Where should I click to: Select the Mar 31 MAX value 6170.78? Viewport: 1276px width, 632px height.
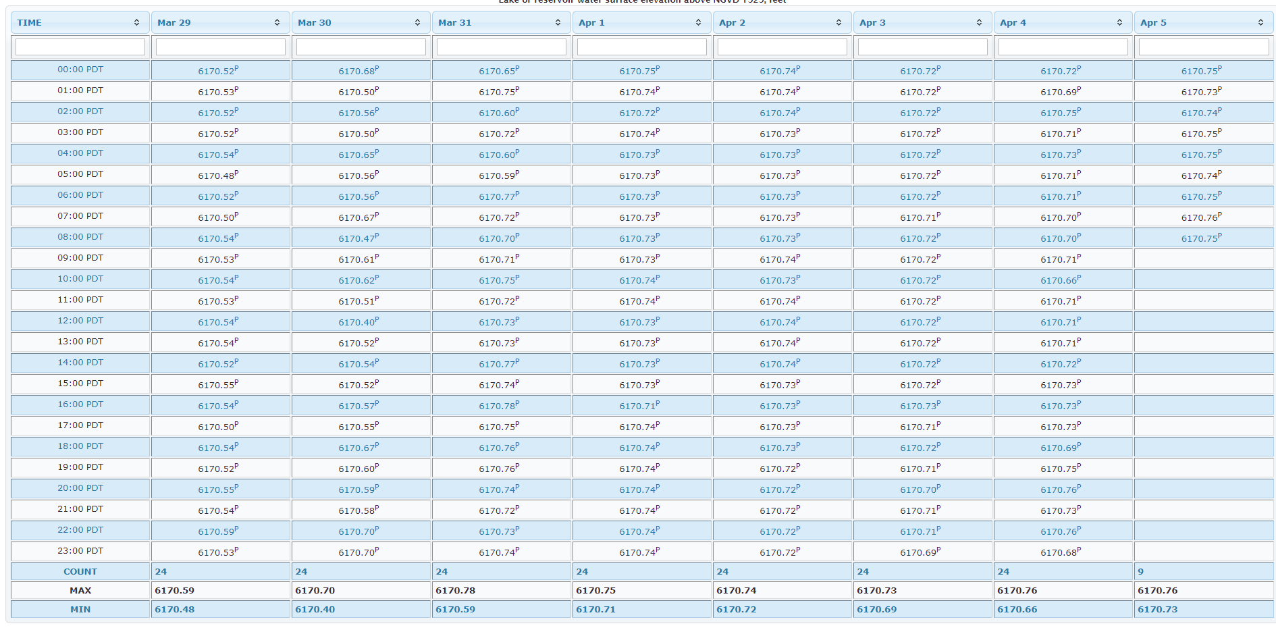point(455,591)
